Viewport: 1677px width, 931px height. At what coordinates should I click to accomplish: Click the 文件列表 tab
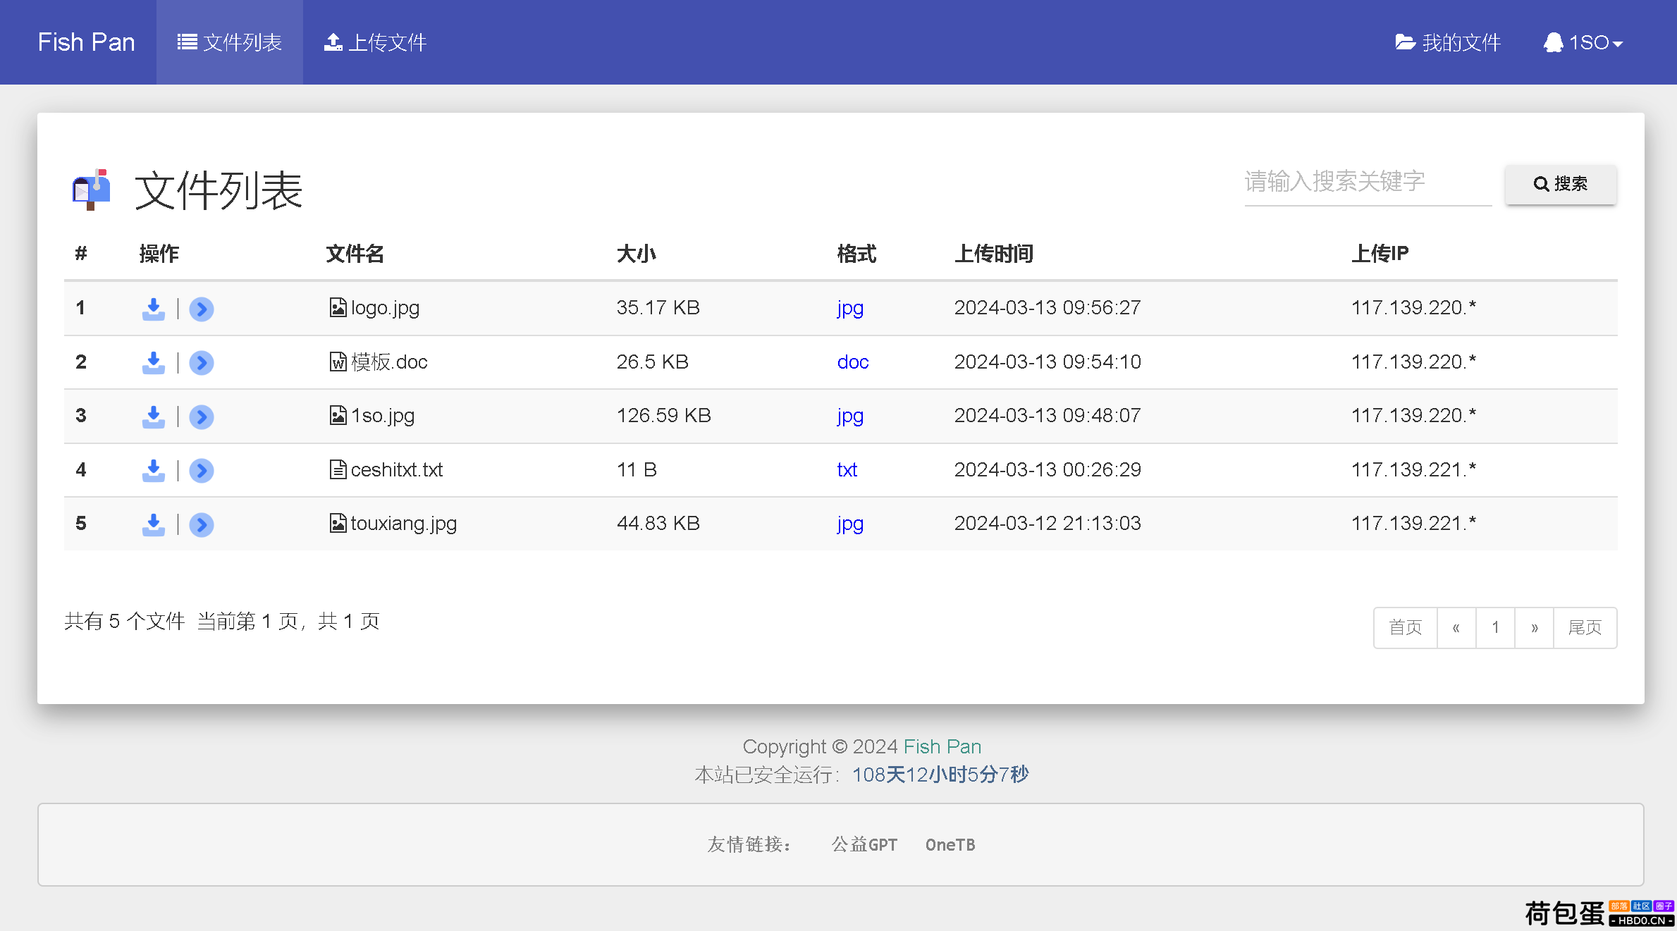pyautogui.click(x=228, y=42)
